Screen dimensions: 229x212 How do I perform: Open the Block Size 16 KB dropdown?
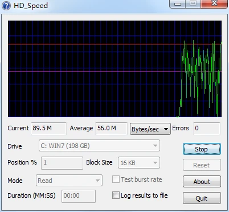[139, 163]
